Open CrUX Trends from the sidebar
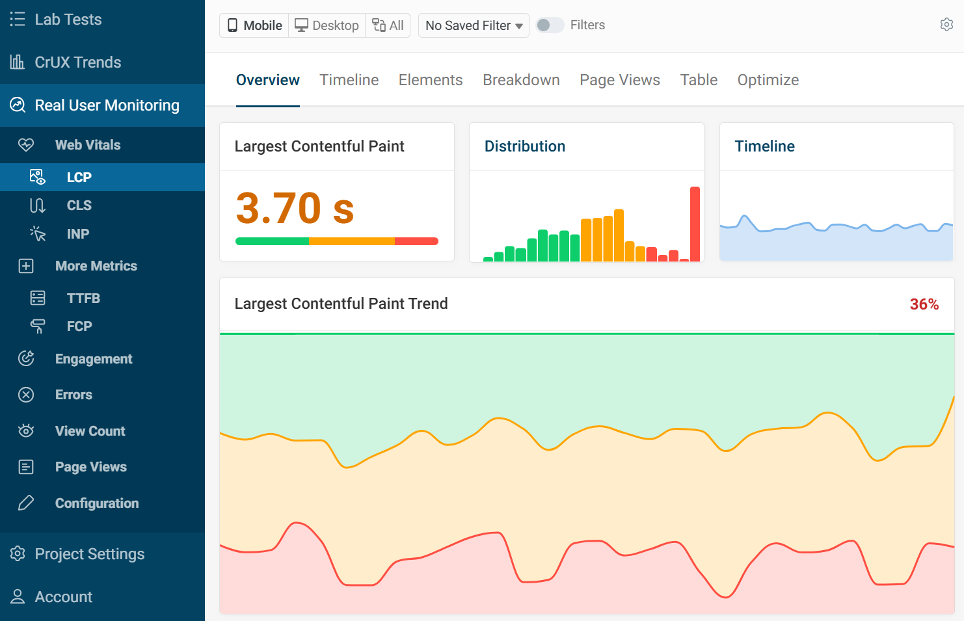 77,62
